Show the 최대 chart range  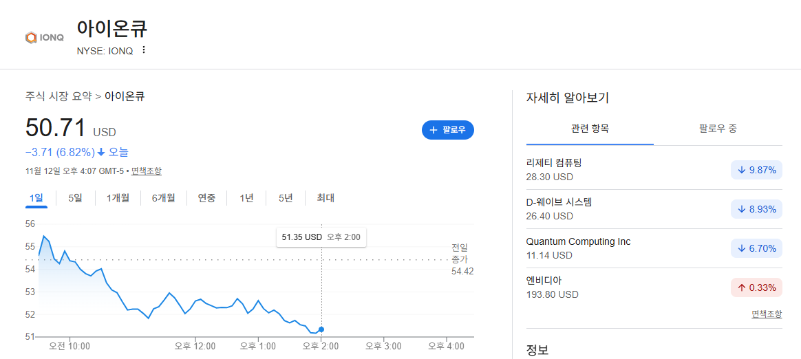(x=325, y=198)
